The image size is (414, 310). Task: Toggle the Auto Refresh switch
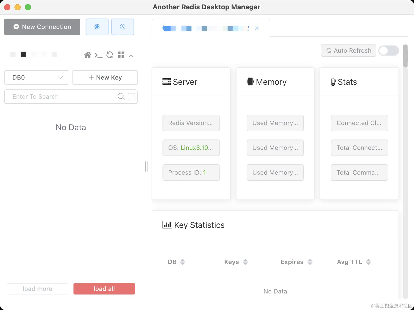tap(389, 51)
